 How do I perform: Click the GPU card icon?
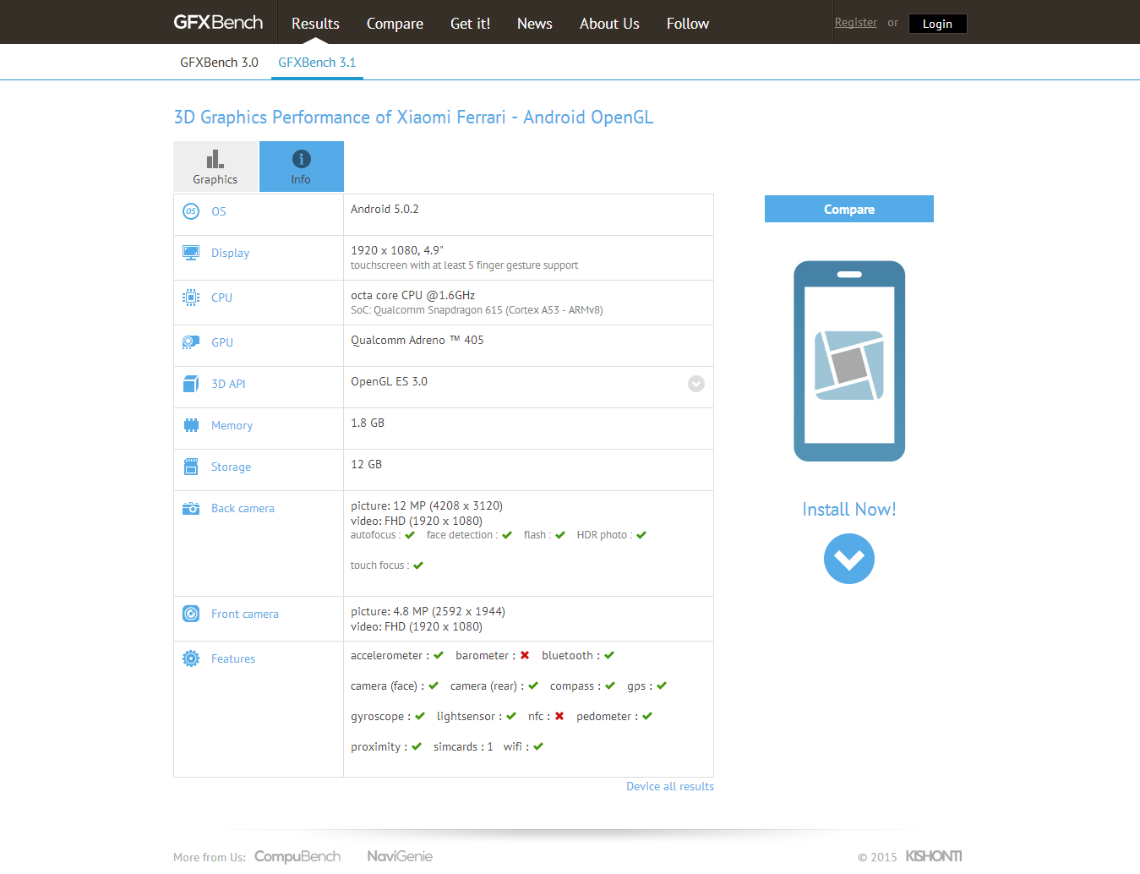pyautogui.click(x=191, y=342)
